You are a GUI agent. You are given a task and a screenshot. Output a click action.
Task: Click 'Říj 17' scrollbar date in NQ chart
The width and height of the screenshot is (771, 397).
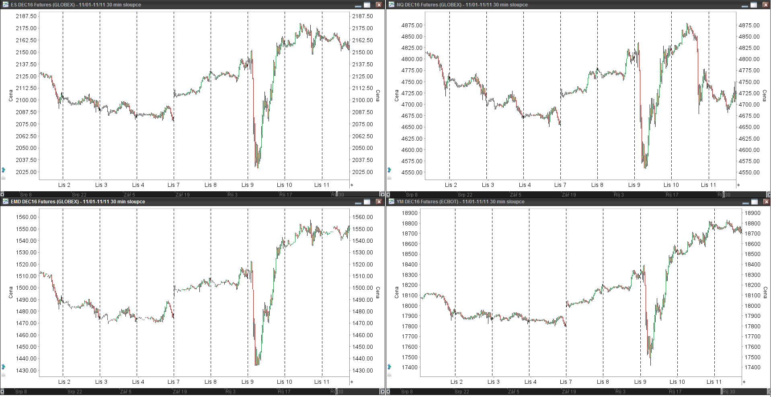pos(672,194)
